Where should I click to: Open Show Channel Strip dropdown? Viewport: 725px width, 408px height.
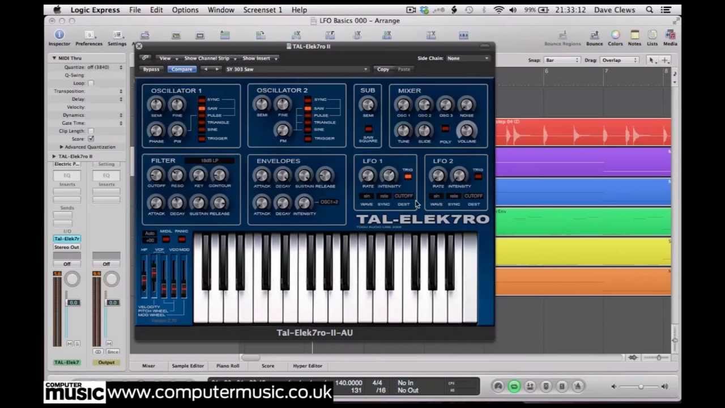click(x=209, y=58)
